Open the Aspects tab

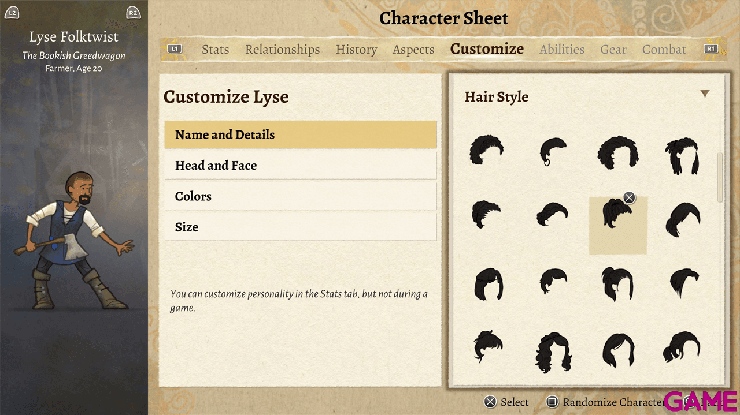(x=413, y=50)
